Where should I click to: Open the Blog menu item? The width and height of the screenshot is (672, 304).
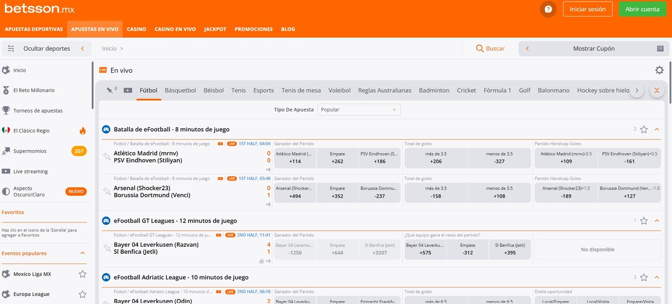pos(288,29)
